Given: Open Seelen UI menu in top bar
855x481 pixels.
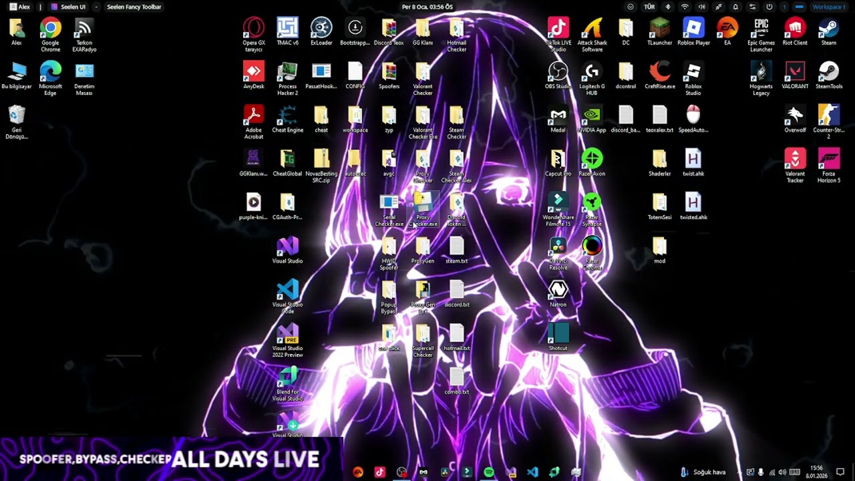Looking at the screenshot, I should [x=69, y=7].
